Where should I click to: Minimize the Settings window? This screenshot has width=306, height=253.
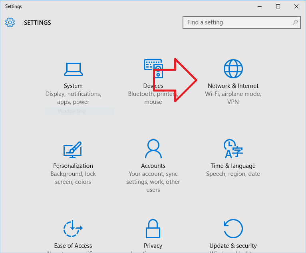click(x=260, y=6)
